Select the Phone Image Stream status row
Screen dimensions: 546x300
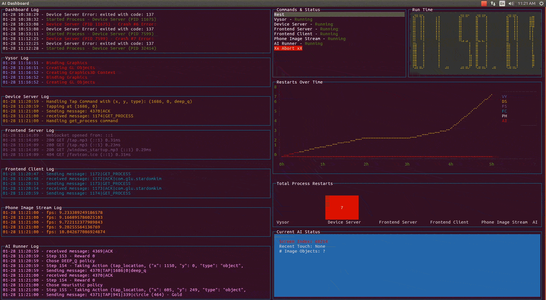pos(310,39)
